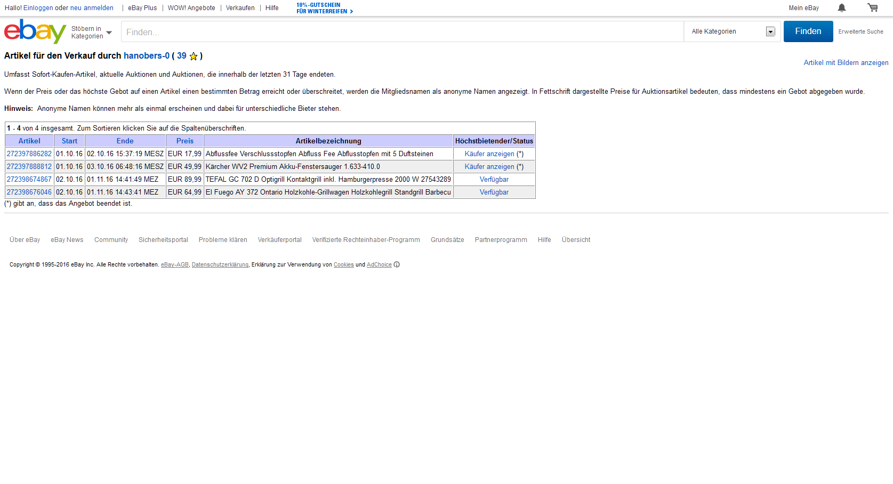This screenshot has height=484, width=893.
Task: Click the yellow feedback star icon
Action: pos(194,56)
